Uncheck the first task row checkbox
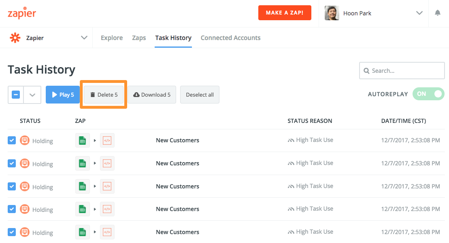449x243 pixels. pos(12,140)
